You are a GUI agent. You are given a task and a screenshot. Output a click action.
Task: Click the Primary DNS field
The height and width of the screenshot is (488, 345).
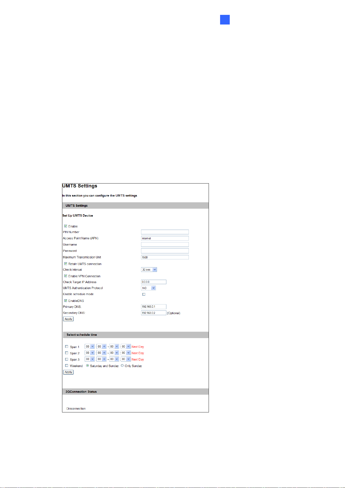154,307
